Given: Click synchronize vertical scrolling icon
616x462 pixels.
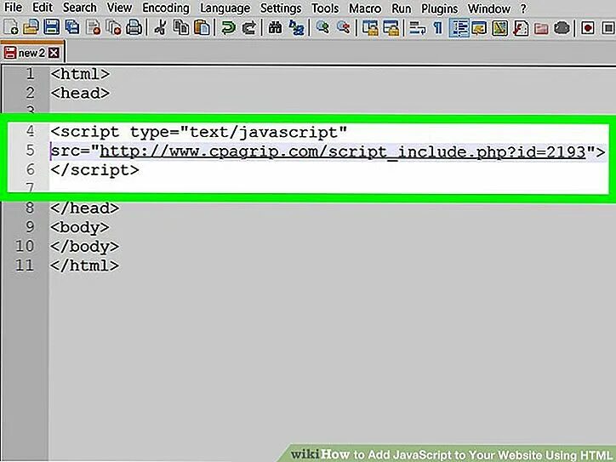Looking at the screenshot, I should click(370, 28).
